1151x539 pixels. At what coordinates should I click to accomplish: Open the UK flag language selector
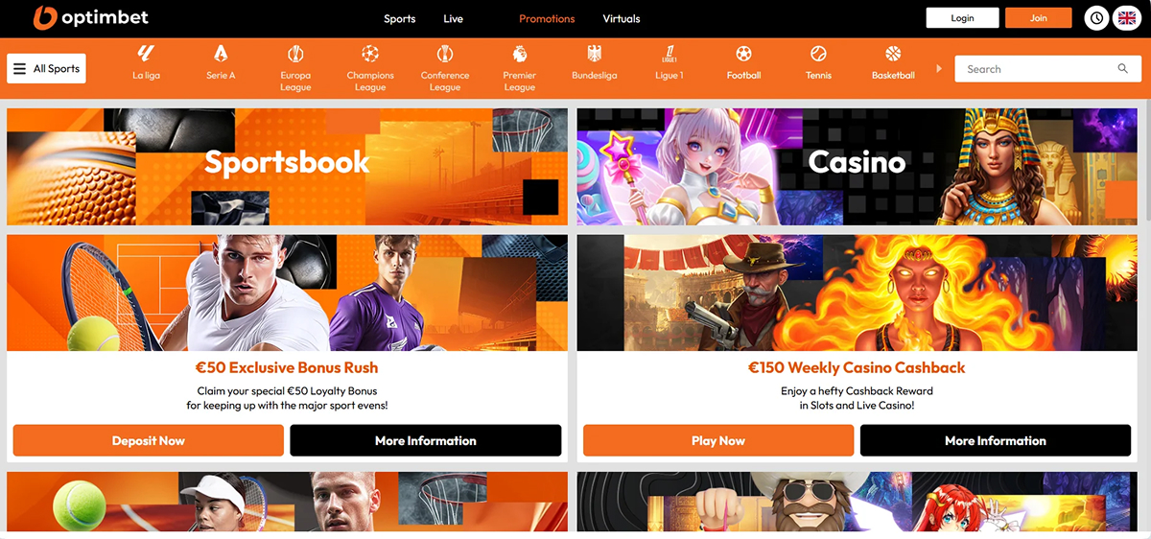tap(1126, 18)
